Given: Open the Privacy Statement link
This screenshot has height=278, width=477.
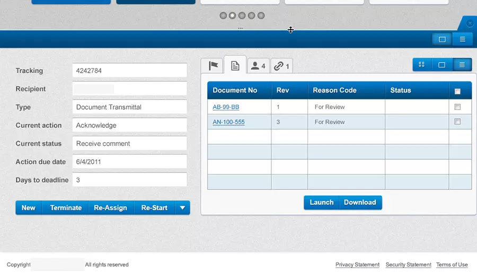Looking at the screenshot, I should point(357,265).
